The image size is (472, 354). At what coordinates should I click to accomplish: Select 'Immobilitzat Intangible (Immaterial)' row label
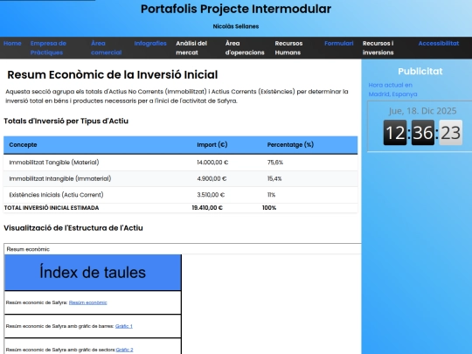pyautogui.click(x=60, y=179)
